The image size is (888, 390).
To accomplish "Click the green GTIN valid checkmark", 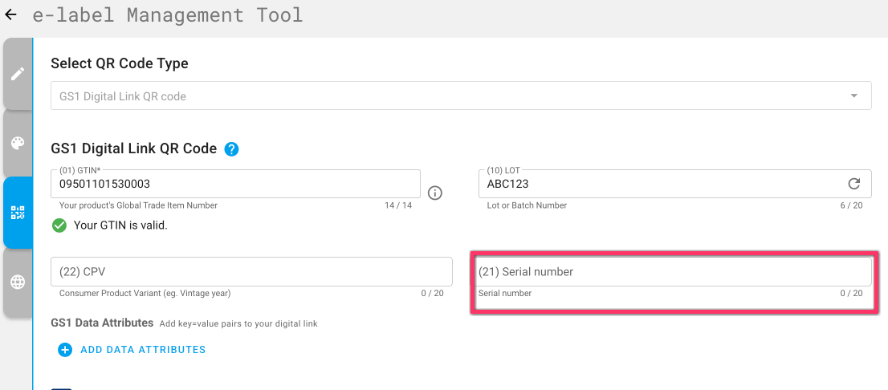I will tap(59, 225).
